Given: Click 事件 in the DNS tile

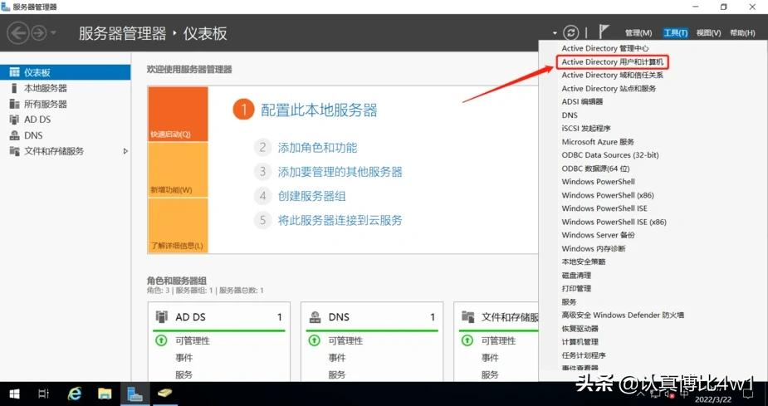Looking at the screenshot, I should tap(337, 358).
